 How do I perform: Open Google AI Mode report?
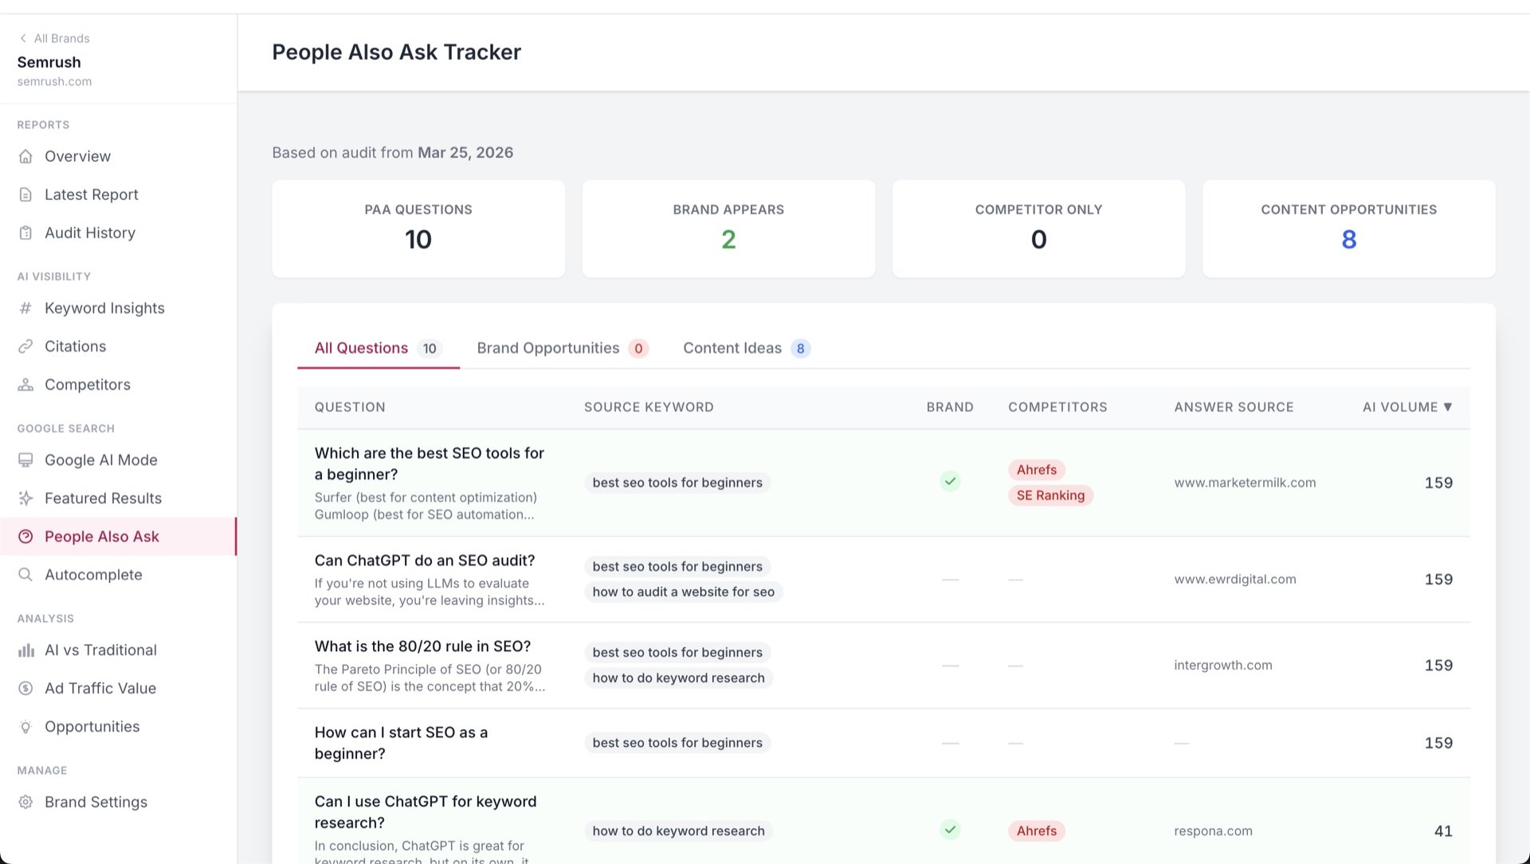point(101,461)
